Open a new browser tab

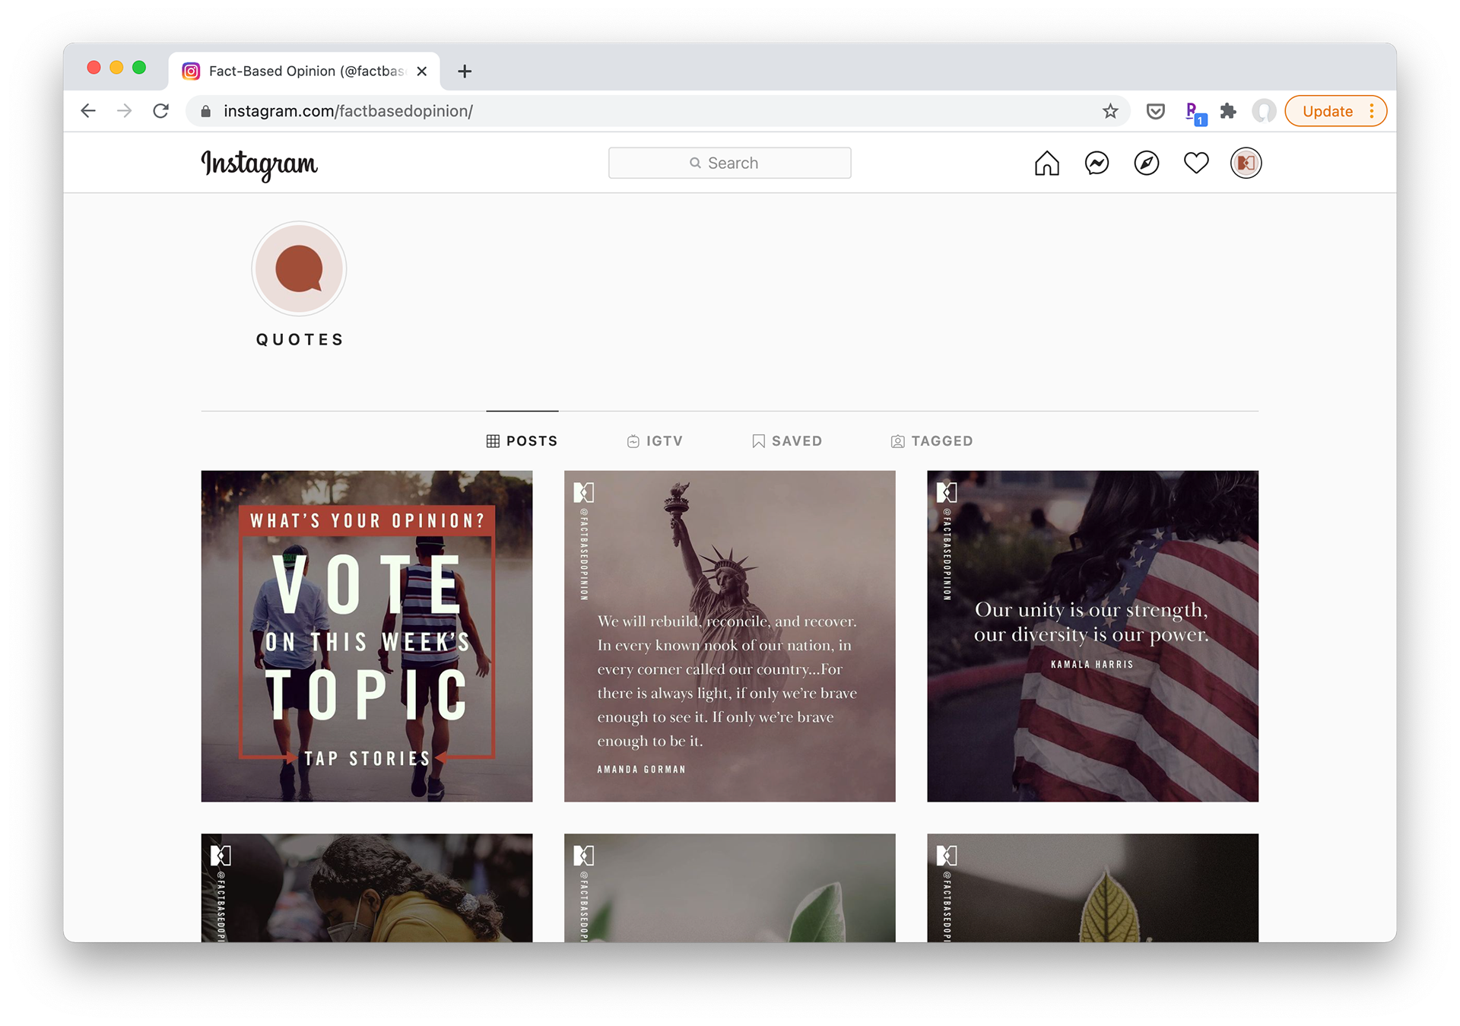(x=465, y=71)
